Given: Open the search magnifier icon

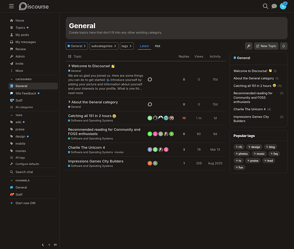Looking at the screenshot, I should click(x=265, y=6).
